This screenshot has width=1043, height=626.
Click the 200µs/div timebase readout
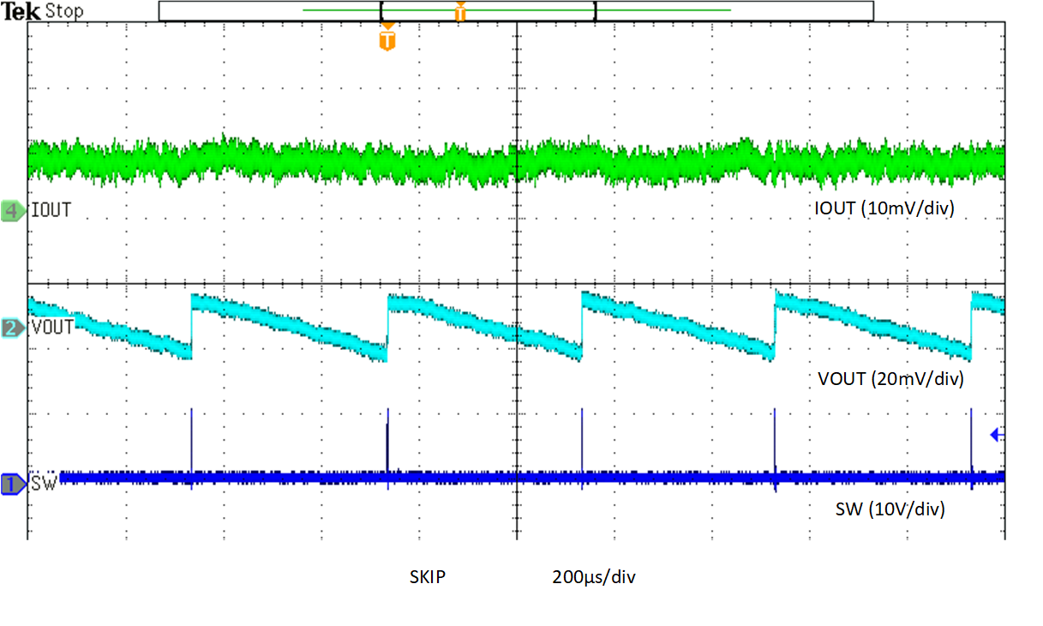click(594, 576)
